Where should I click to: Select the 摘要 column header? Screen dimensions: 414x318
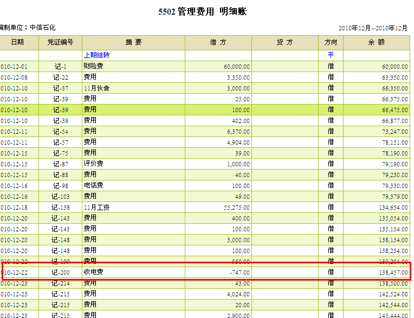click(x=133, y=42)
